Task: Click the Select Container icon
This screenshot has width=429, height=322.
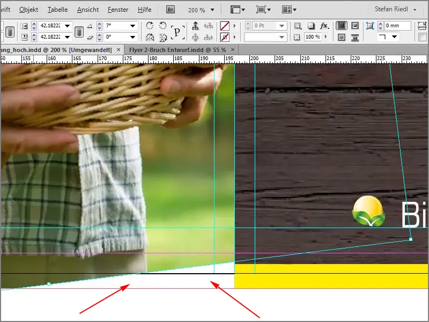Action: pos(195,26)
